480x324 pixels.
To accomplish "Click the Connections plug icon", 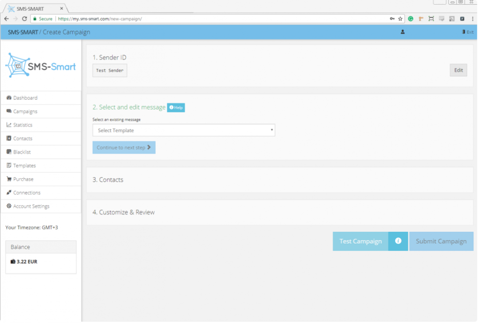I will 9,193.
